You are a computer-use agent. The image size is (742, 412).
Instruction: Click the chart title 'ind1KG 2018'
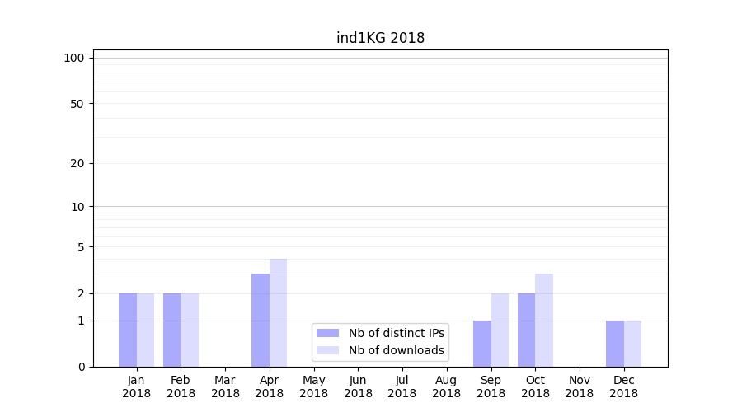pyautogui.click(x=380, y=38)
